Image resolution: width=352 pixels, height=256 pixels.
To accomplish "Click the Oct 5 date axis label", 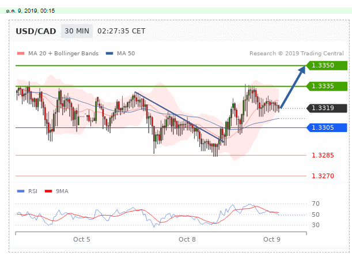I will 82,239.
